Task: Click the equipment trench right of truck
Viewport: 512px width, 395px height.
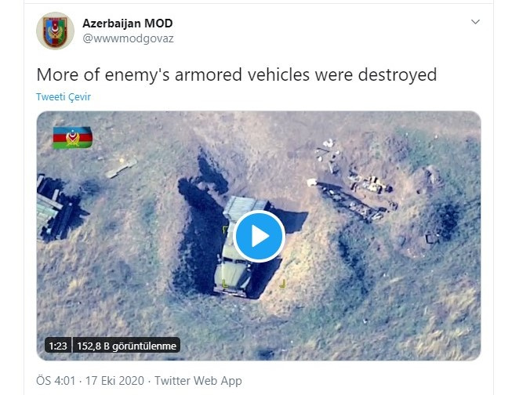Action: [x=351, y=196]
